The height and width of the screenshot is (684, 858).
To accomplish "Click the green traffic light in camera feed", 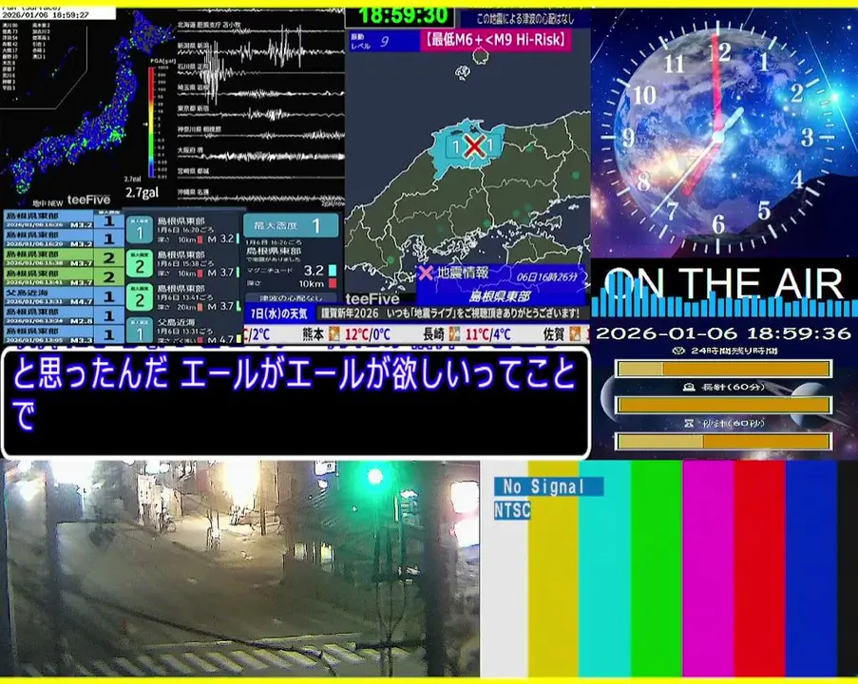I will click(x=374, y=477).
